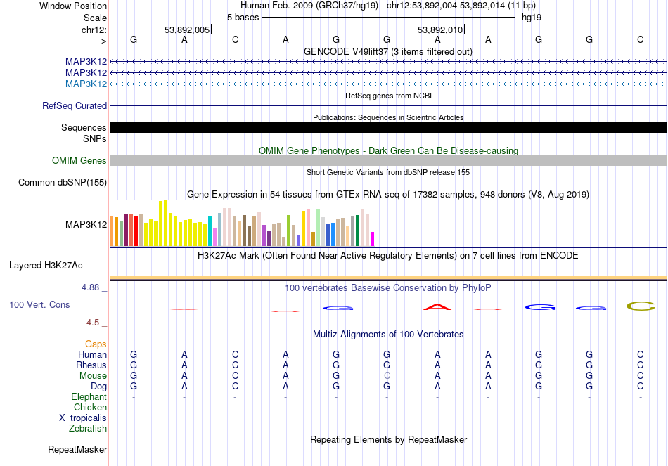
Task: Click the ---> strand direction arrow
Action: 100,41
